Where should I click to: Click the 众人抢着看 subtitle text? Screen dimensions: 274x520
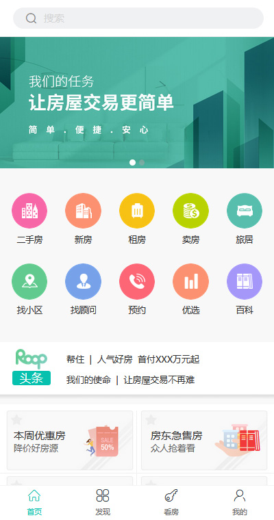pos(173,449)
